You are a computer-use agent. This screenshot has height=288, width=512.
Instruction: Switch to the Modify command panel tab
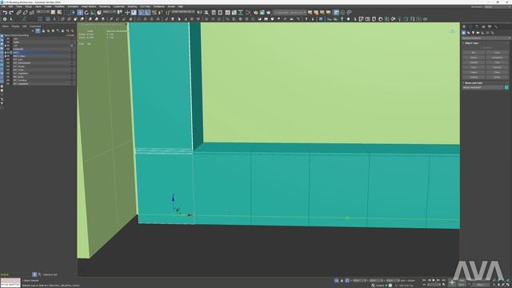pos(470,26)
